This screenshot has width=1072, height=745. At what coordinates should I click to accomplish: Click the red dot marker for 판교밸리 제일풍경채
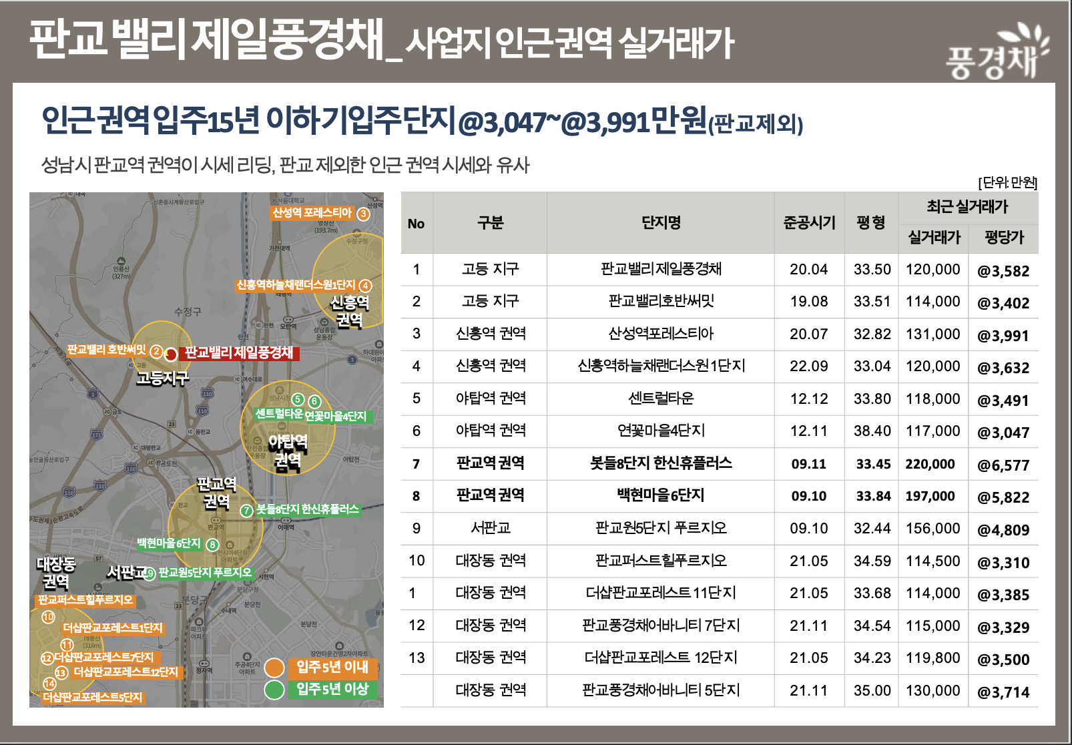pyautogui.click(x=171, y=354)
